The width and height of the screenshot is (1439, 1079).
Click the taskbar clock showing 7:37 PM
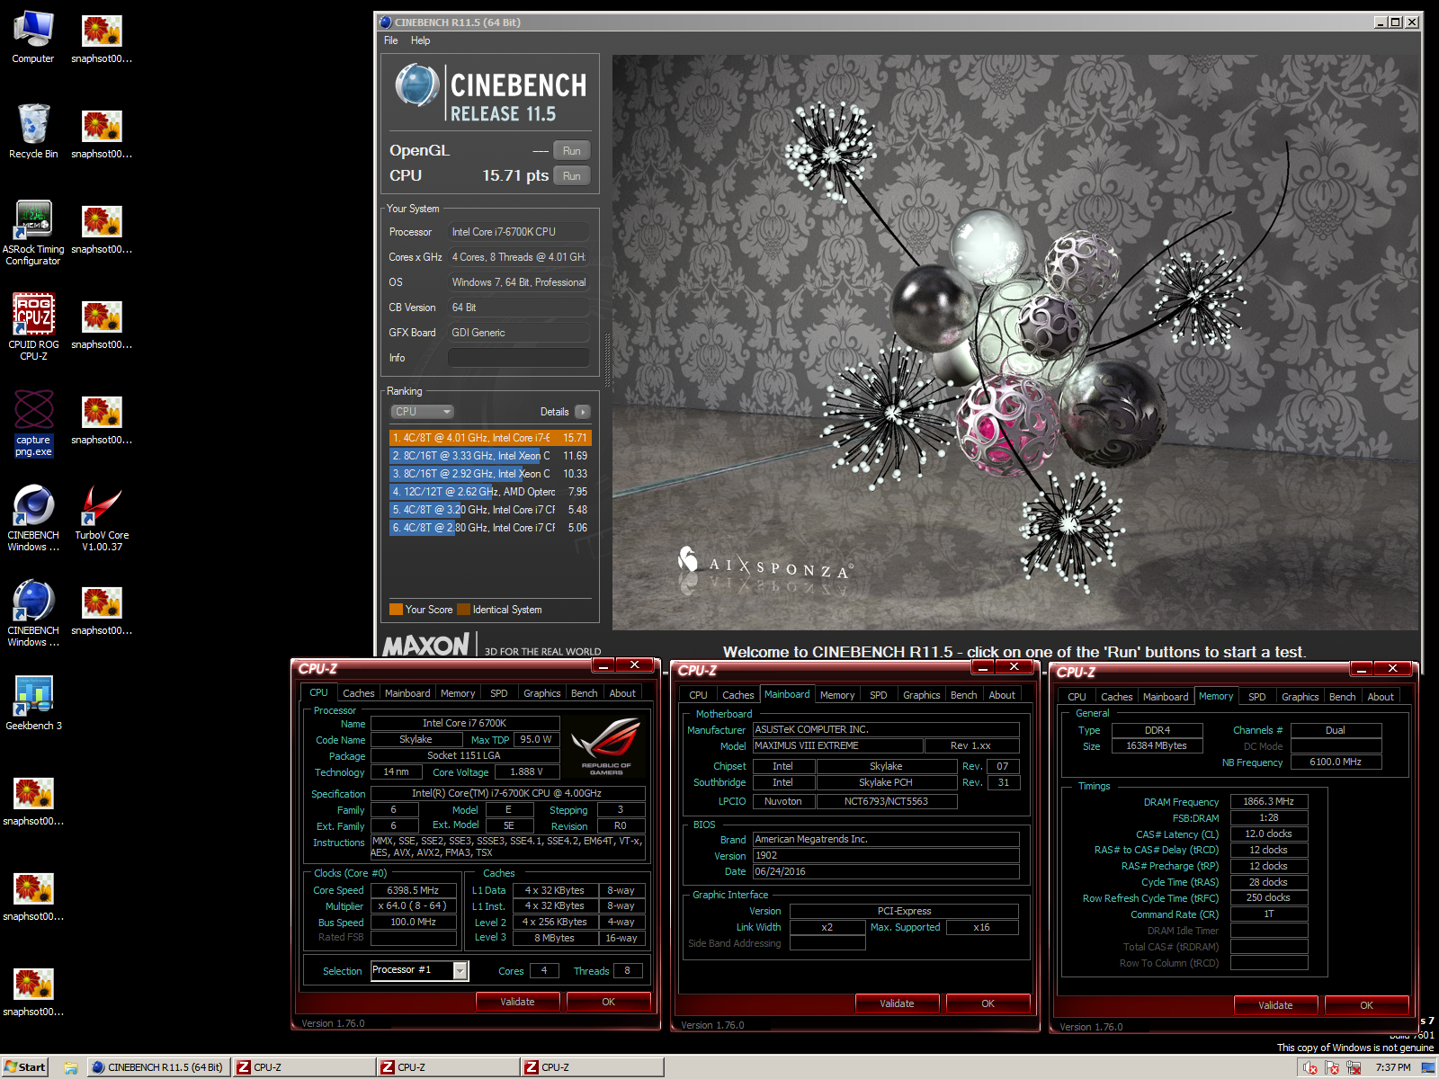tap(1392, 1067)
